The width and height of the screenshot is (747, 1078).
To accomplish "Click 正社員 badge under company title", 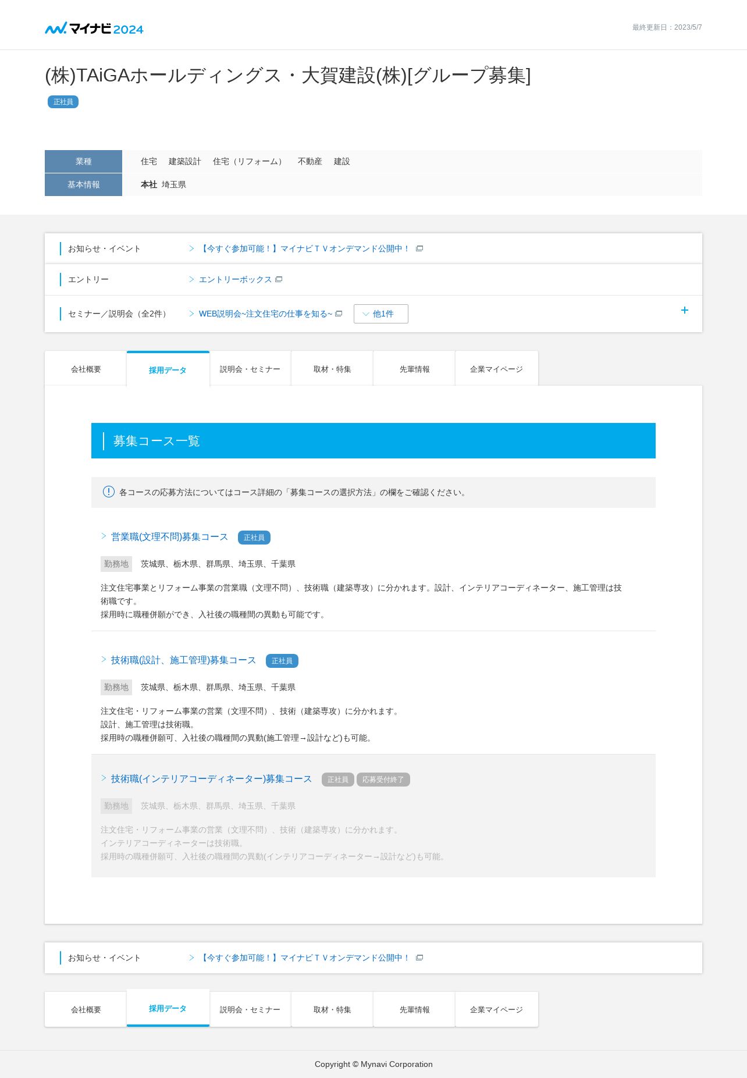I will point(63,102).
